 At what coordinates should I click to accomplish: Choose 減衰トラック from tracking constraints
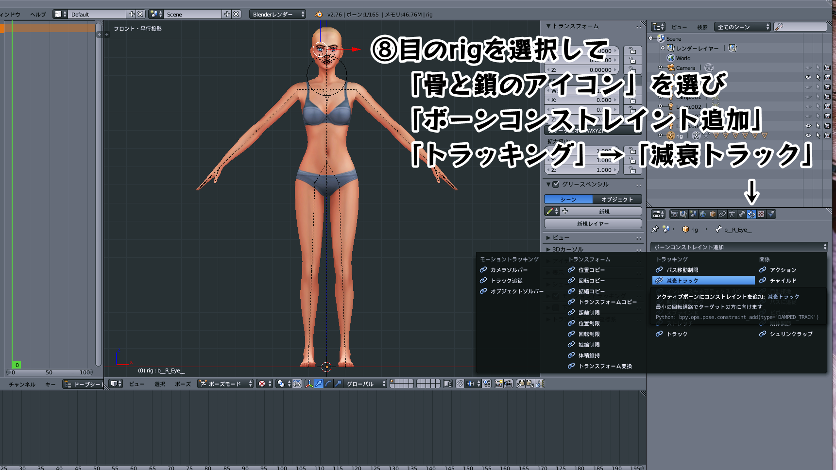(703, 280)
